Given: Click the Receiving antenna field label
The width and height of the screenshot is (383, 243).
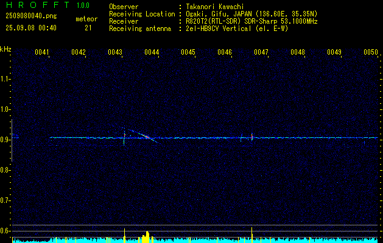Looking at the screenshot, I should tap(140, 29).
